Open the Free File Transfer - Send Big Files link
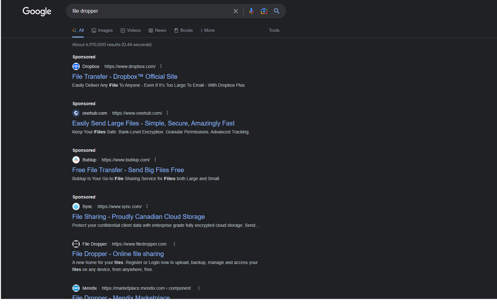Image resolution: width=497 pixels, height=304 pixels. tap(128, 170)
